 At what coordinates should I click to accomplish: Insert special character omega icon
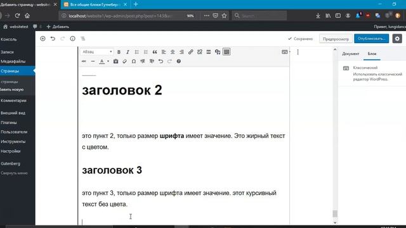click(x=134, y=61)
